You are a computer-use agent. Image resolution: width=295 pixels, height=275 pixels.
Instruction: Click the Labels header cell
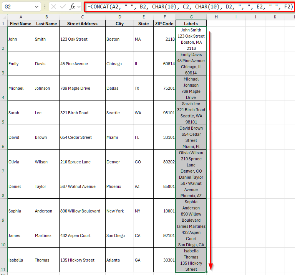[x=191, y=24]
